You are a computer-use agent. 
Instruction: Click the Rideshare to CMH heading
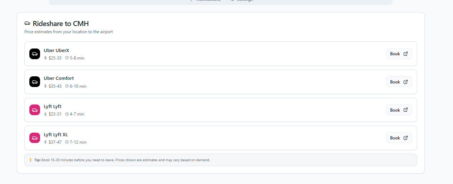coord(61,24)
